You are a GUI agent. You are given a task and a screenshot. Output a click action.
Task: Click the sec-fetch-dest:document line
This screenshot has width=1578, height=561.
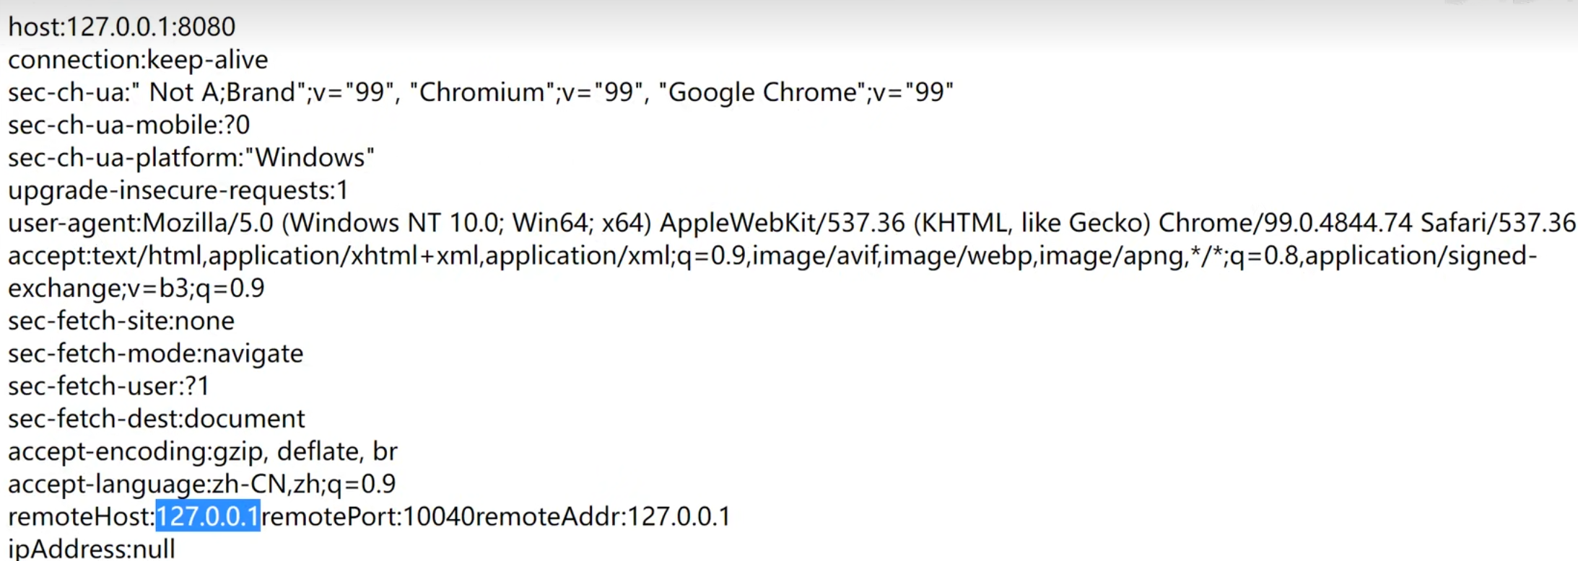pos(156,419)
